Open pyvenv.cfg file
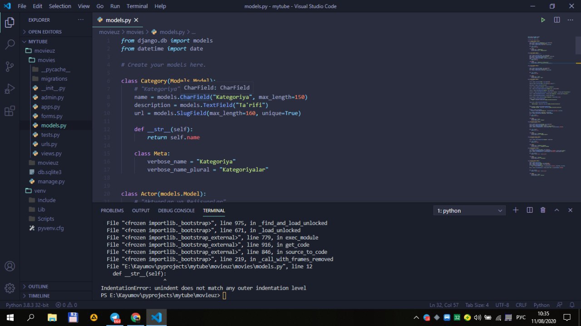This screenshot has width=581, height=326. [x=57, y=228]
